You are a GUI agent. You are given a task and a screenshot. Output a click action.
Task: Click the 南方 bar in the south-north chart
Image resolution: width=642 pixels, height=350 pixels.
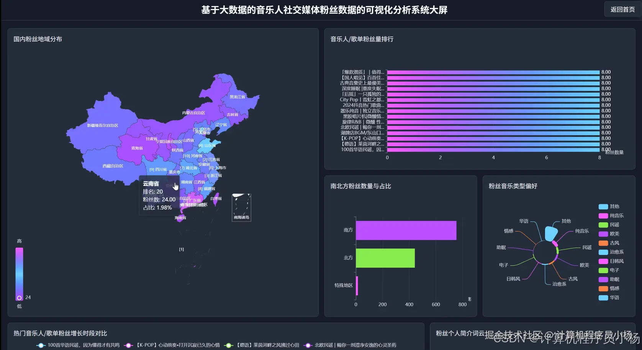click(x=406, y=230)
